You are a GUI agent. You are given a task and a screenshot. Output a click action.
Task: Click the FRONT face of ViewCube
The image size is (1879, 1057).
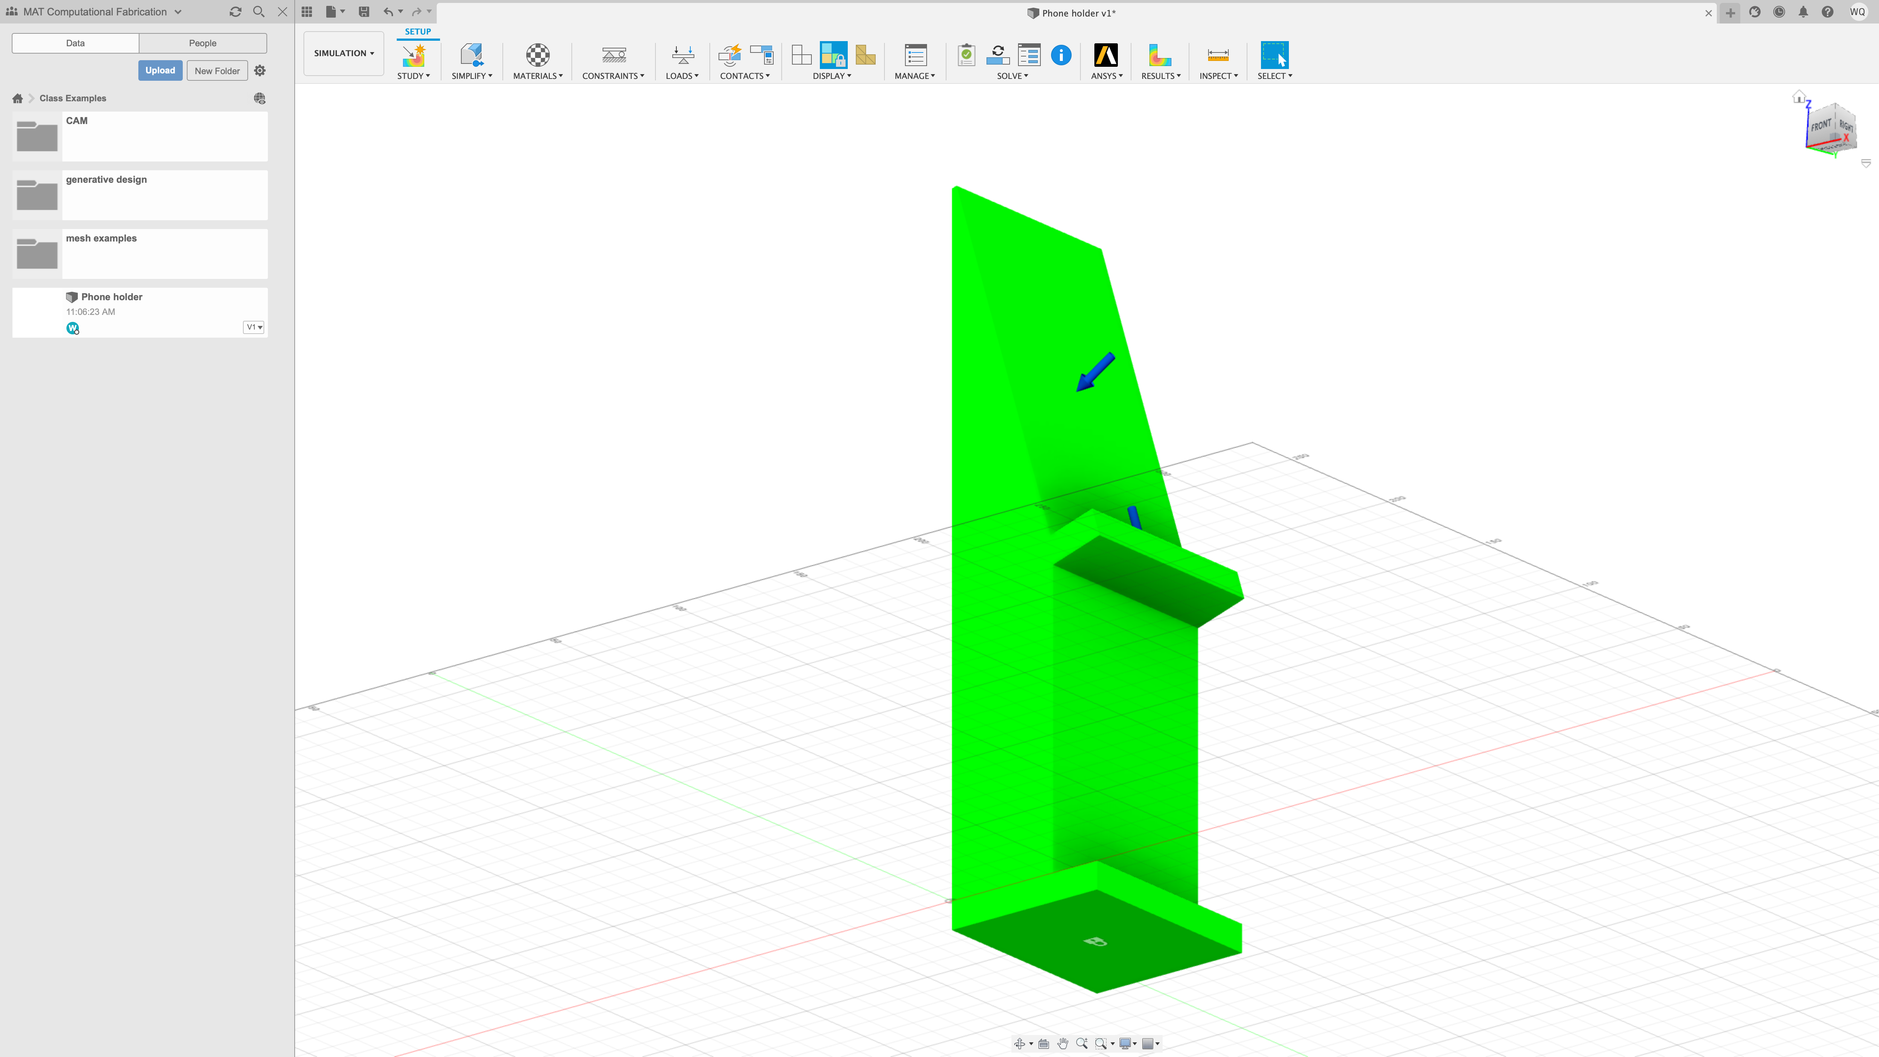pos(1821,126)
